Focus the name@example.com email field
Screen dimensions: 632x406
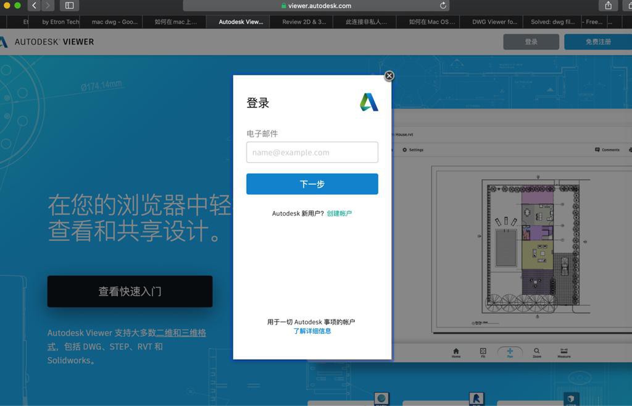tap(312, 152)
